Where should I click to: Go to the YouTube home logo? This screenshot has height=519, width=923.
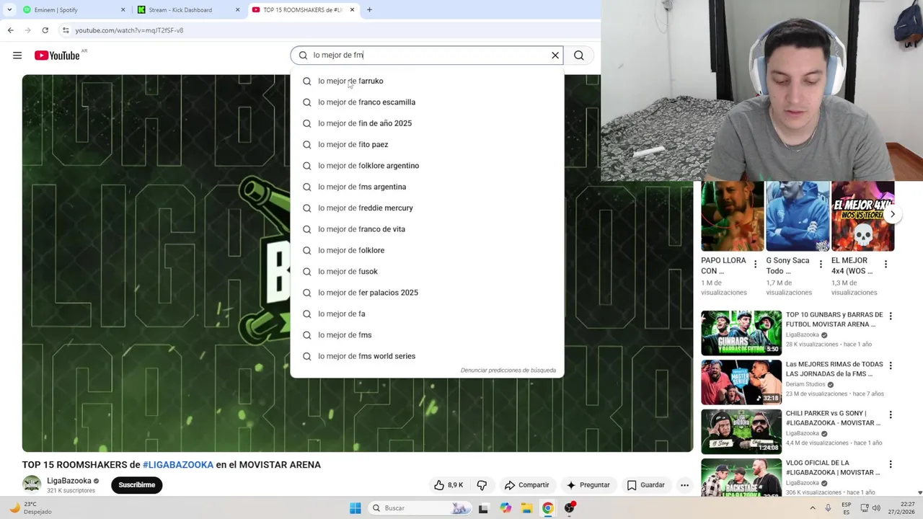coord(57,56)
